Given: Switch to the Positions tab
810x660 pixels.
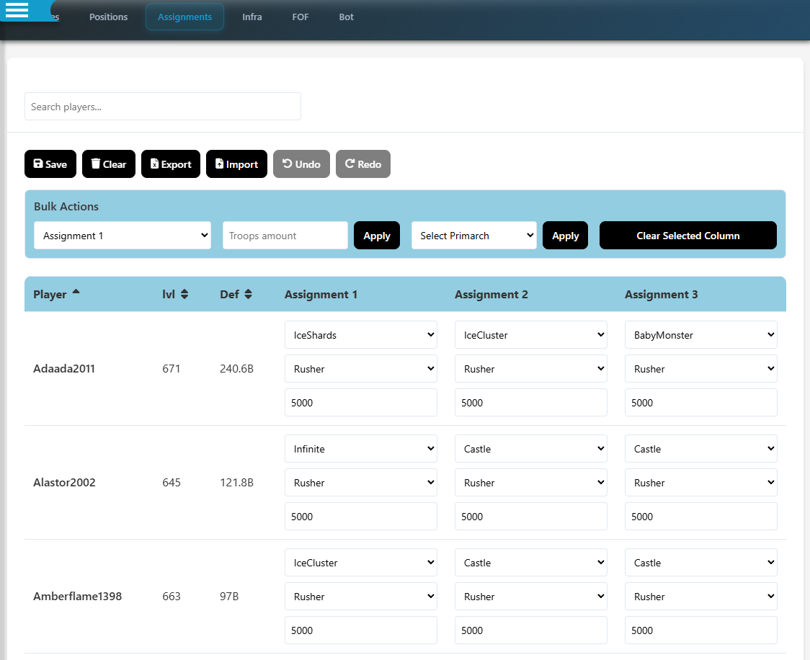Looking at the screenshot, I should pyautogui.click(x=108, y=17).
